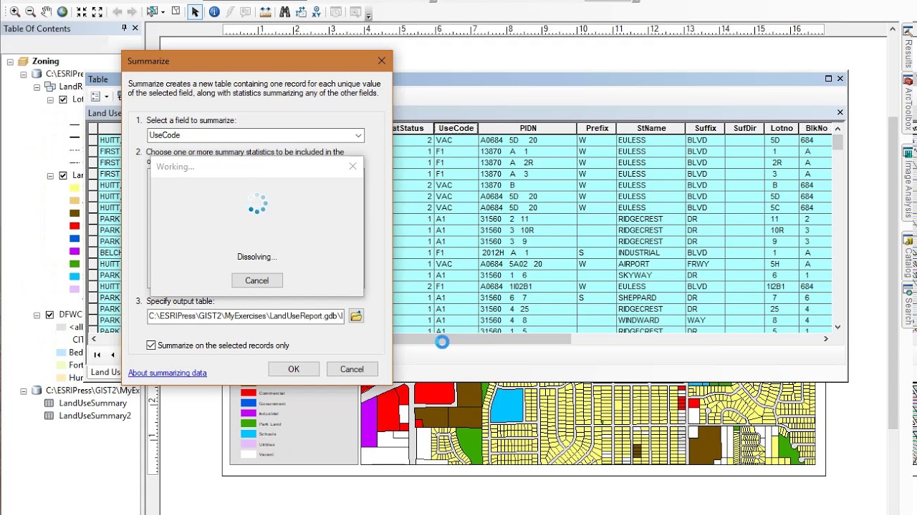This screenshot has height=515, width=917.
Task: Jump to first record in table
Action: click(x=97, y=355)
